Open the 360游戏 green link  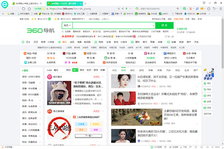[150, 58]
